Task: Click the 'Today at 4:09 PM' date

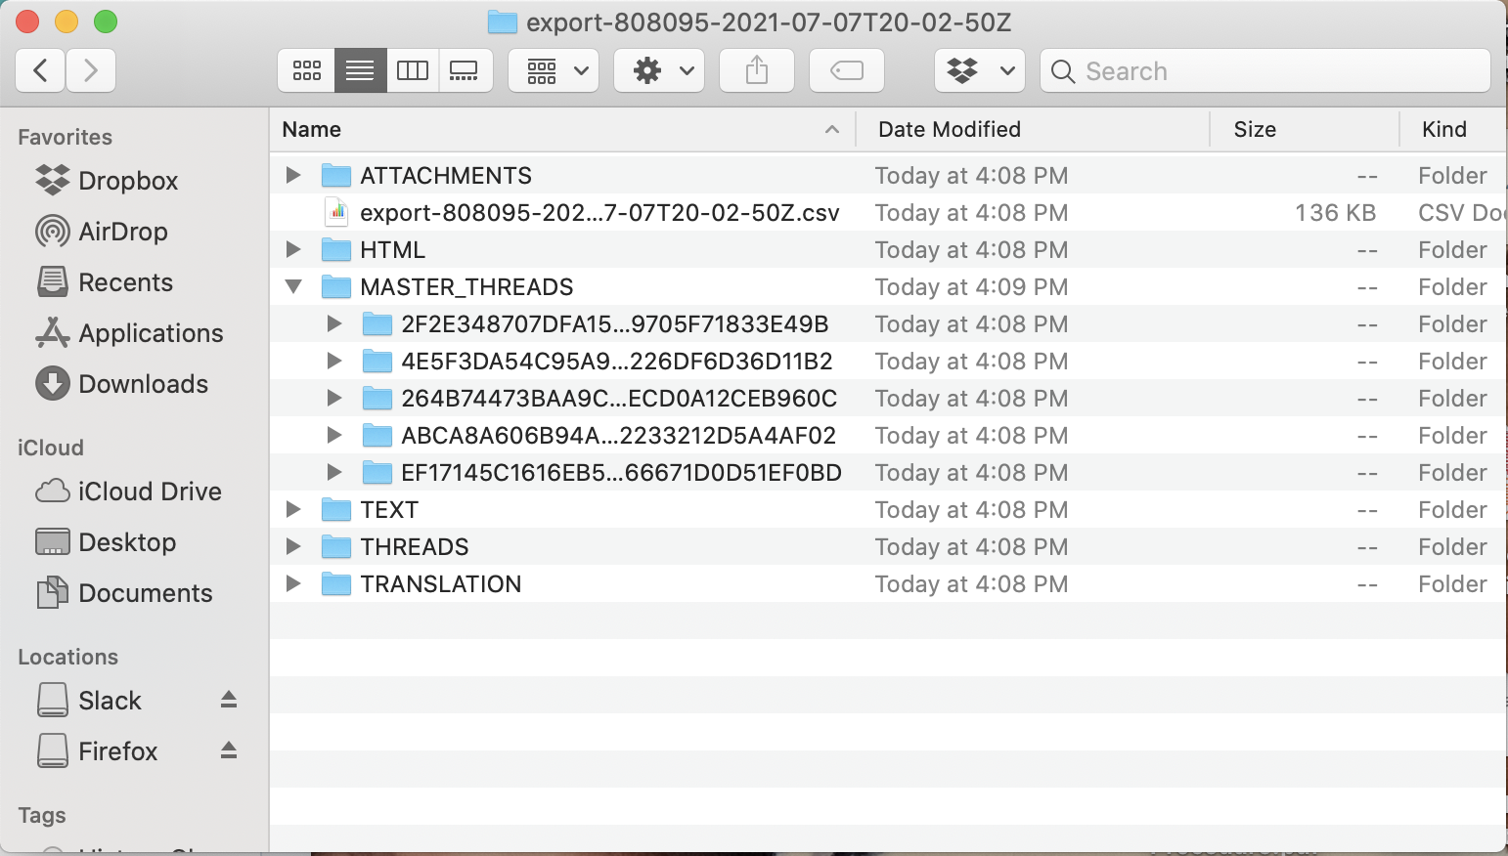Action: click(971, 287)
